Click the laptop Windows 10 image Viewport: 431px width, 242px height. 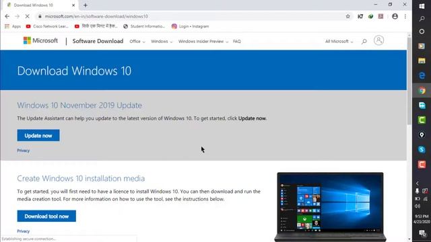[330, 207]
